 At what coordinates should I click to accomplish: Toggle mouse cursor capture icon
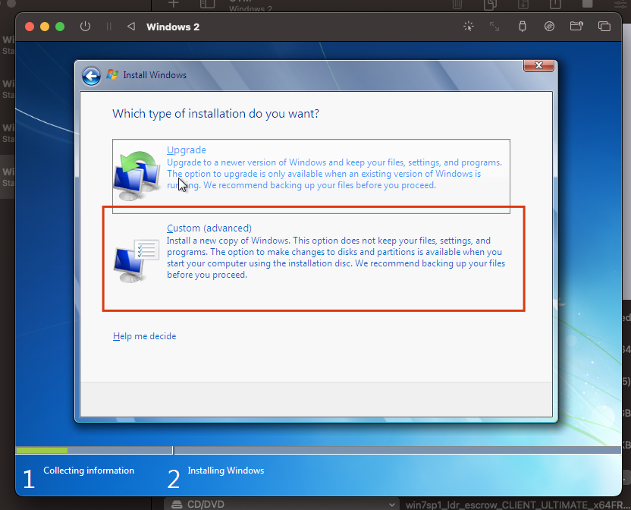pos(469,27)
